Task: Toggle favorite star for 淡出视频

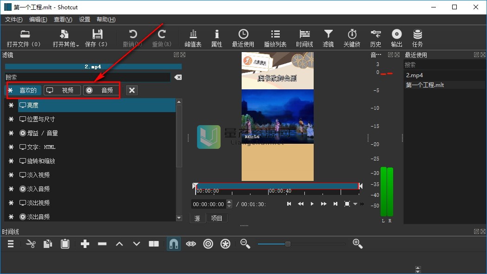Action: pyautogui.click(x=11, y=203)
